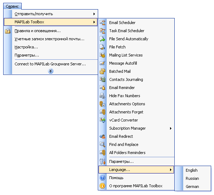The height and width of the screenshot is (195, 214).
Task: Click the Правила и оповещения icon
Action: tap(8, 31)
